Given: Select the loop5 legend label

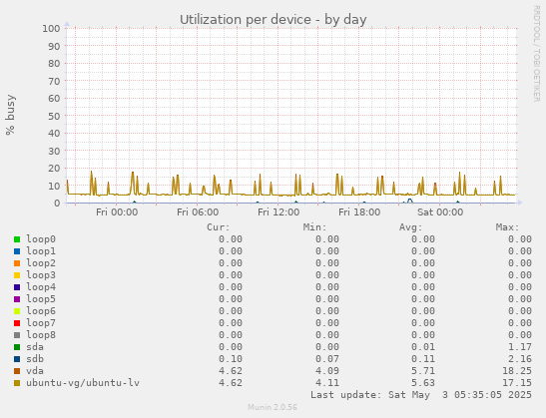Looking at the screenshot, I should pyautogui.click(x=41, y=299).
